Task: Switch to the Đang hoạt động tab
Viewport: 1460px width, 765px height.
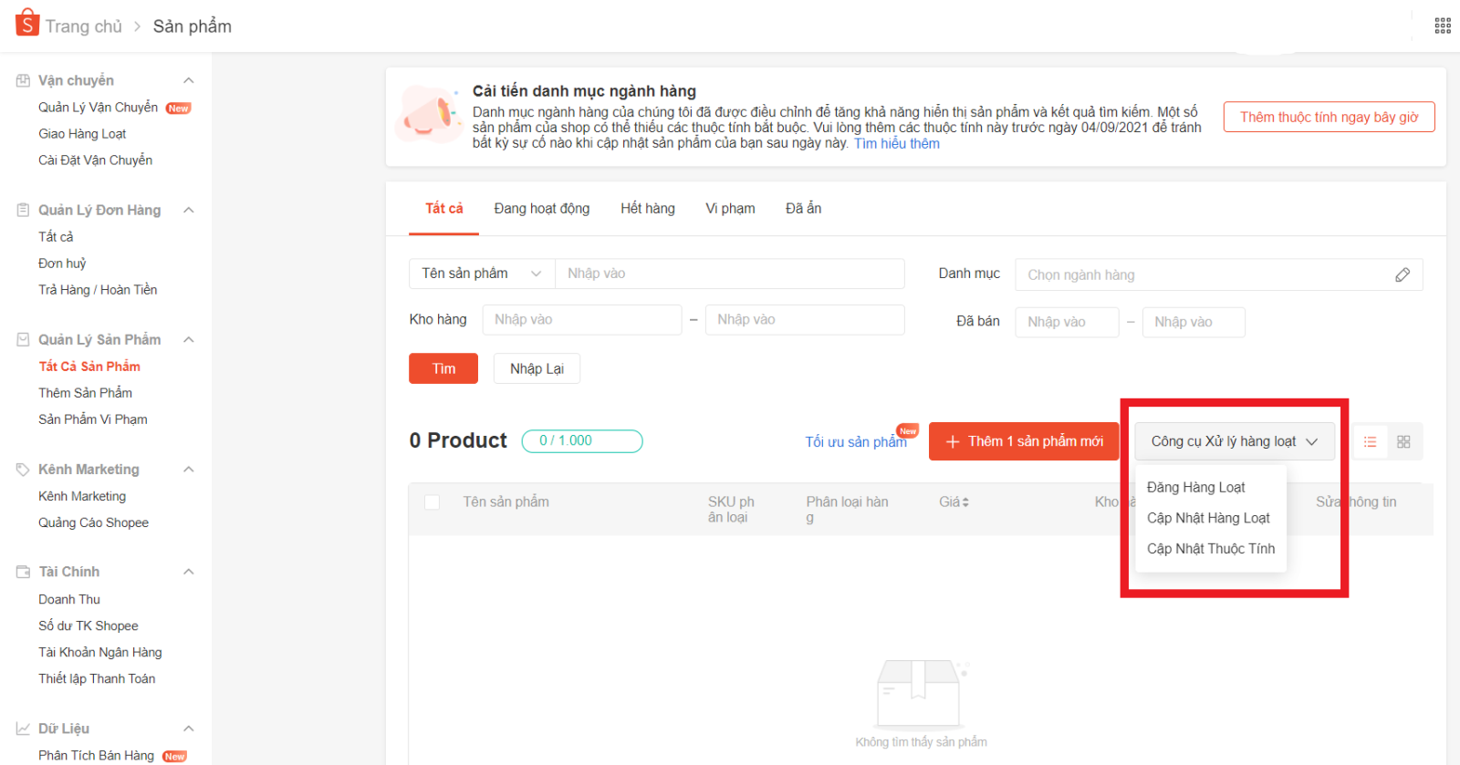Action: tap(541, 209)
